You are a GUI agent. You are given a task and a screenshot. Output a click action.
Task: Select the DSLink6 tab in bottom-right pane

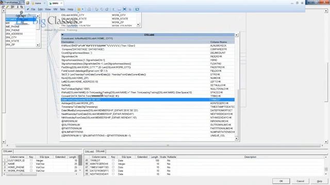(x=100, y=151)
